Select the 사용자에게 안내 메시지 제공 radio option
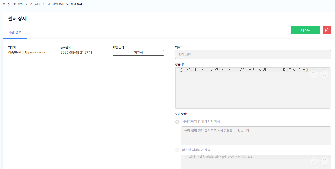The image size is (335, 169). point(177,122)
